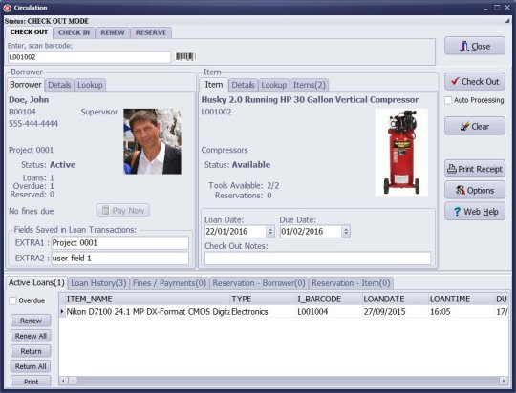The image size is (516, 393).
Task: Open the Items(2) tab
Action: click(310, 85)
